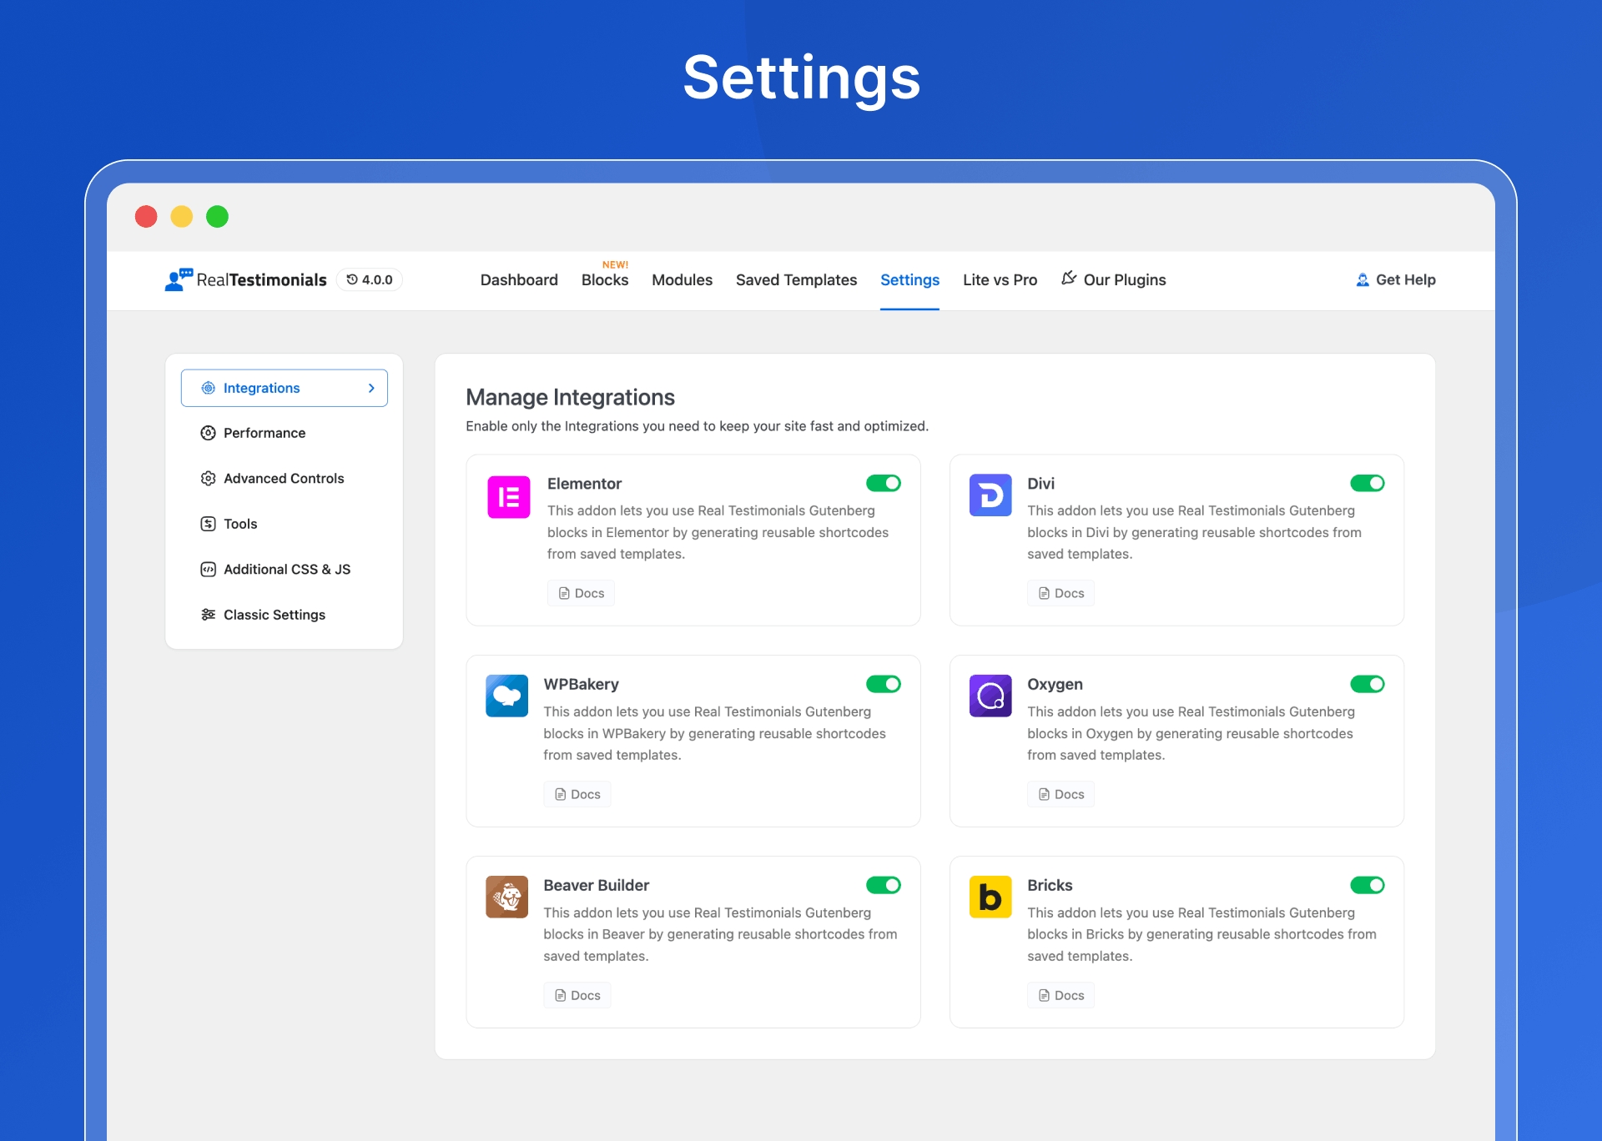Open Our Plugins menu item
The width and height of the screenshot is (1602, 1141).
click(x=1113, y=280)
